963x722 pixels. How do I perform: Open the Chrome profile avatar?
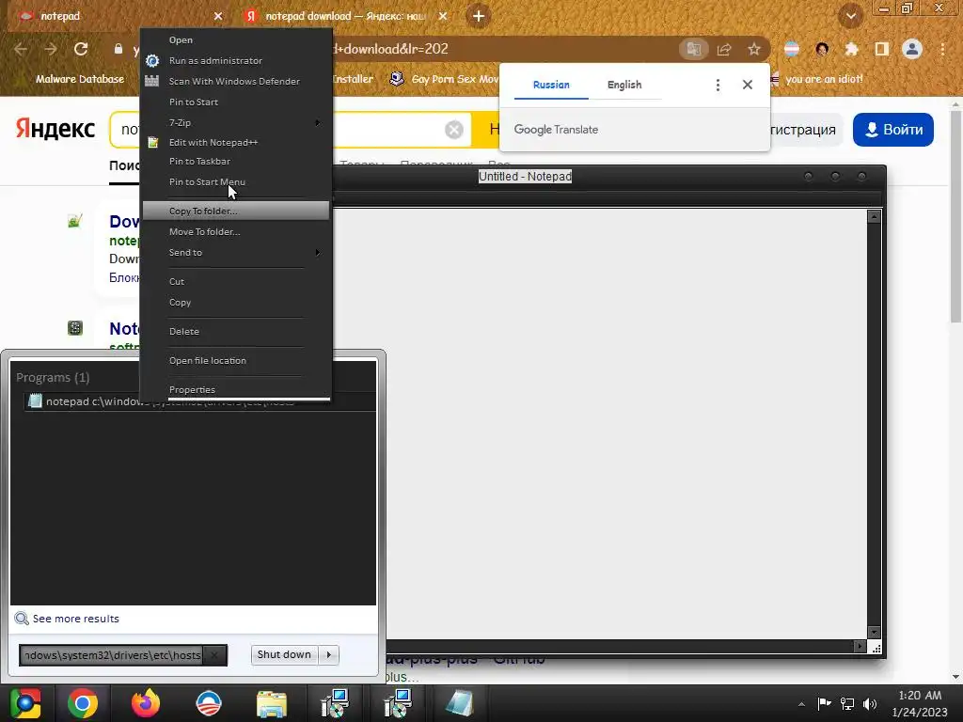click(x=912, y=49)
